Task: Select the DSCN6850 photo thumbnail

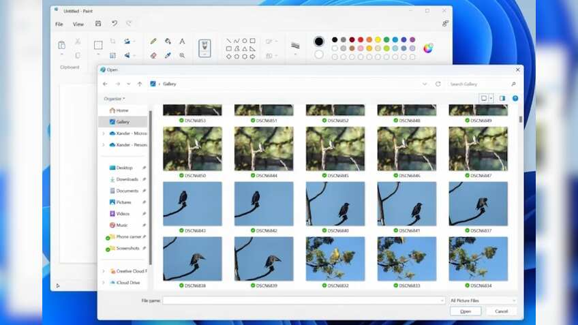Action: tap(192, 149)
